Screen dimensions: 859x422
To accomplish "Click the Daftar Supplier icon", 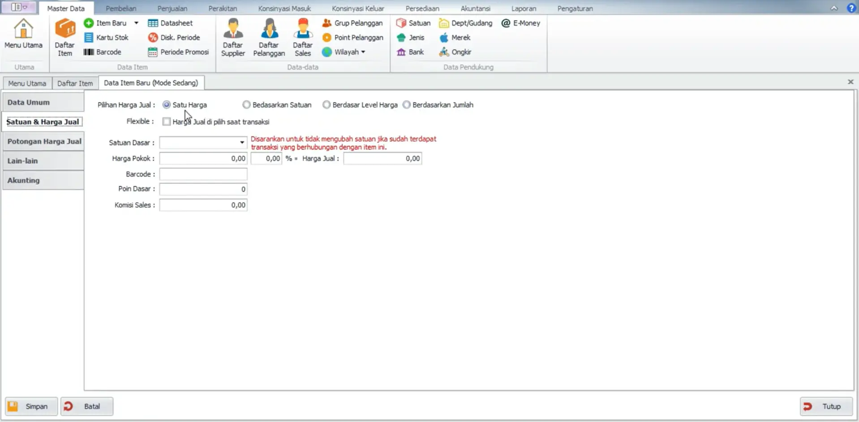I will point(232,38).
